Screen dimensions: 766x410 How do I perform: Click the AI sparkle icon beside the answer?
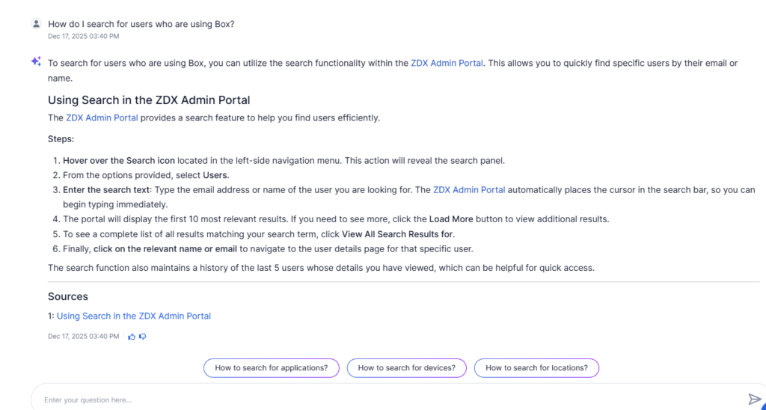[36, 62]
